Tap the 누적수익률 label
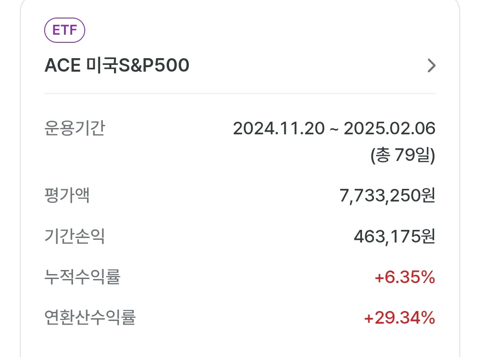481x357 pixels. pyautogui.click(x=82, y=277)
